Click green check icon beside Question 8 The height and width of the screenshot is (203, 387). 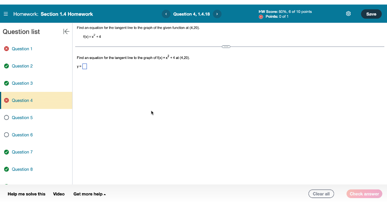(x=7, y=169)
